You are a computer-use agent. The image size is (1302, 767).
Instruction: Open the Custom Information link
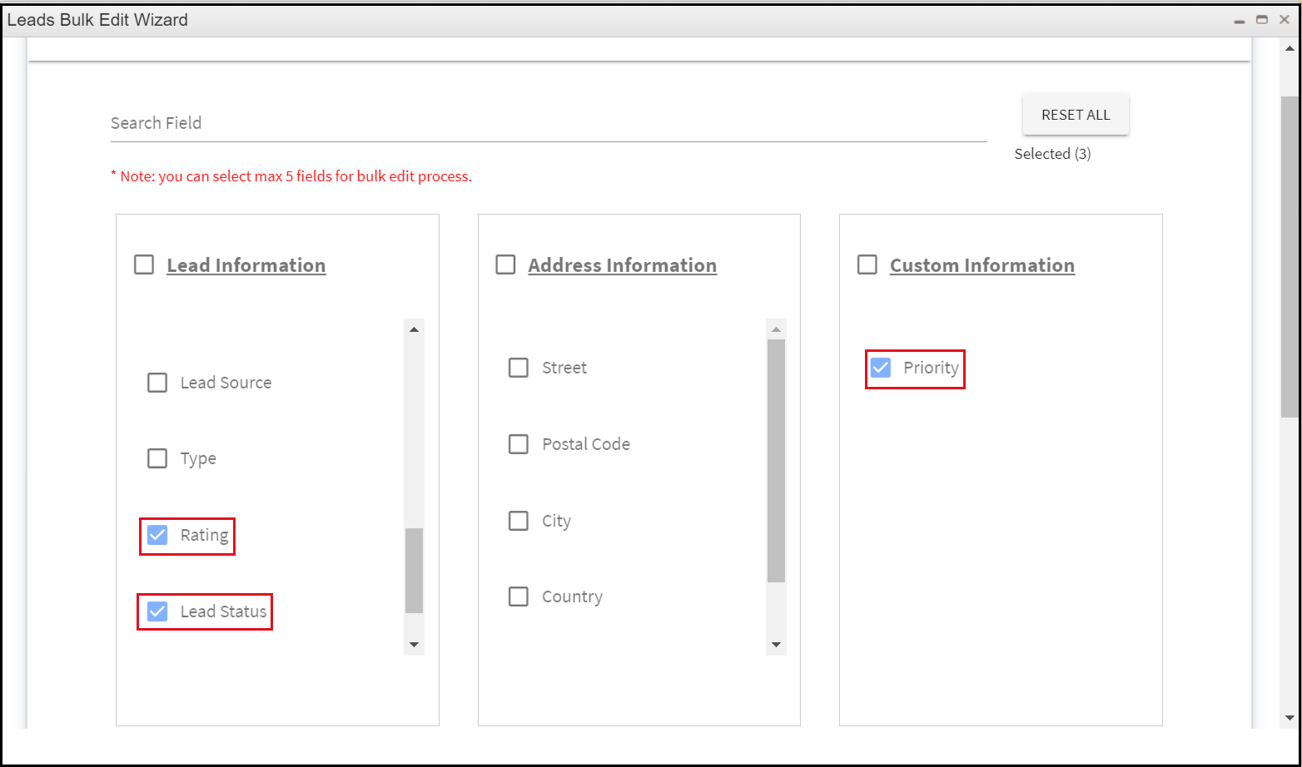click(x=982, y=265)
